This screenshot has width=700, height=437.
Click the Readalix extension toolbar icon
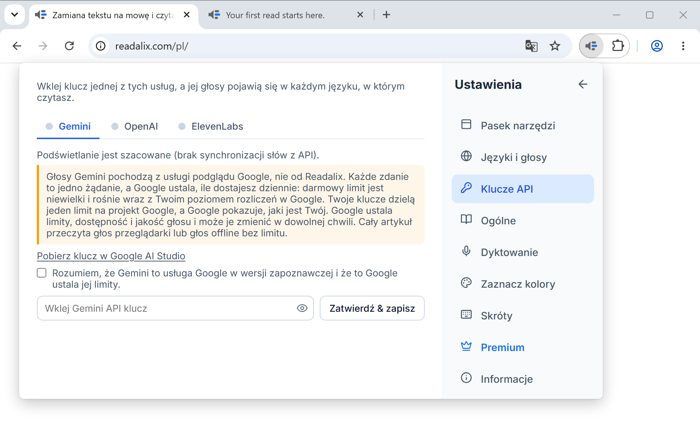591,46
